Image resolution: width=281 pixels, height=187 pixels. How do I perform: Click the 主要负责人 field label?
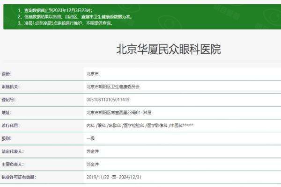coord(13,164)
